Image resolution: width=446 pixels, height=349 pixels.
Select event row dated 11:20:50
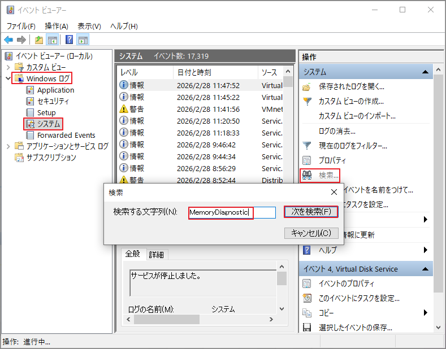coord(200,121)
